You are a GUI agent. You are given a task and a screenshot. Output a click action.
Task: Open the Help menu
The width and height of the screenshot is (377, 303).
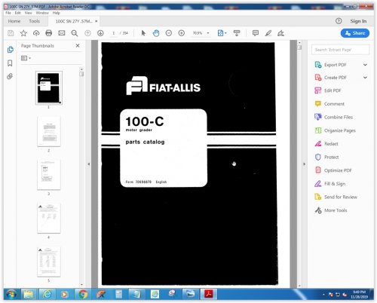click(x=57, y=13)
